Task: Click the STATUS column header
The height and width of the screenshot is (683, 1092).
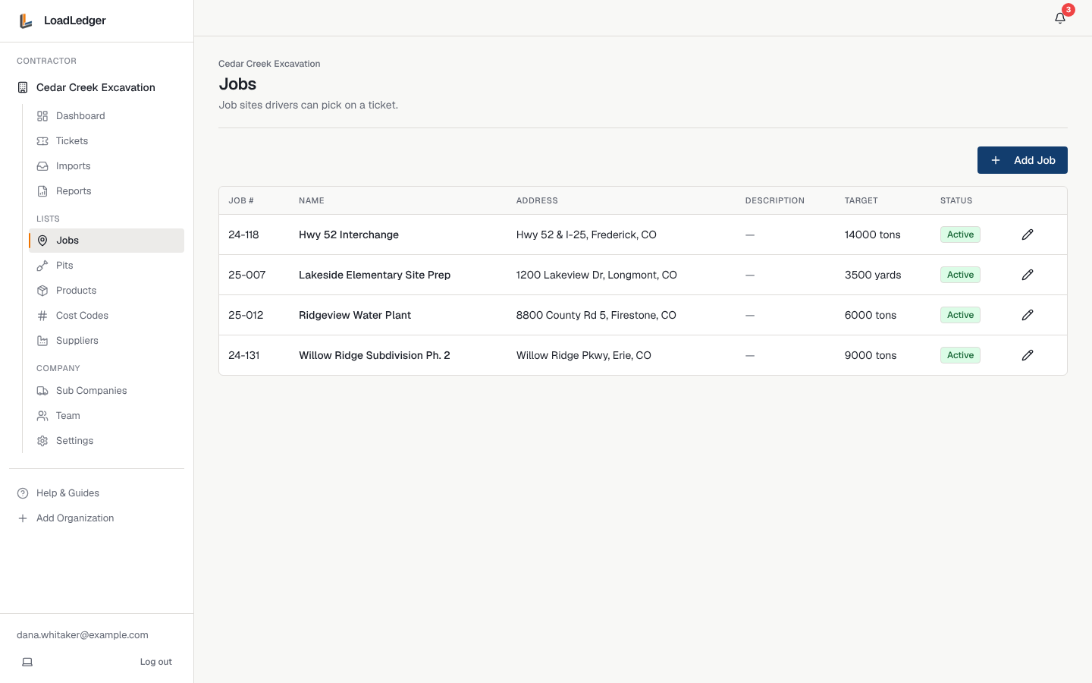Action: point(956,200)
